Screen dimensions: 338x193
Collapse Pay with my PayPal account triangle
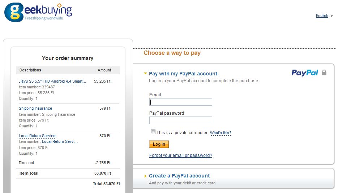(145, 74)
